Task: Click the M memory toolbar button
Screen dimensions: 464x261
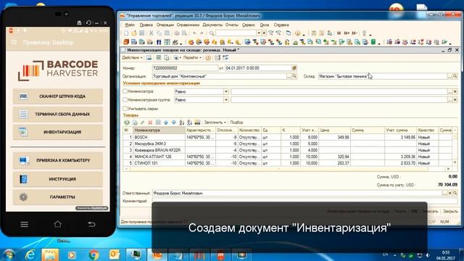Action: (339, 33)
